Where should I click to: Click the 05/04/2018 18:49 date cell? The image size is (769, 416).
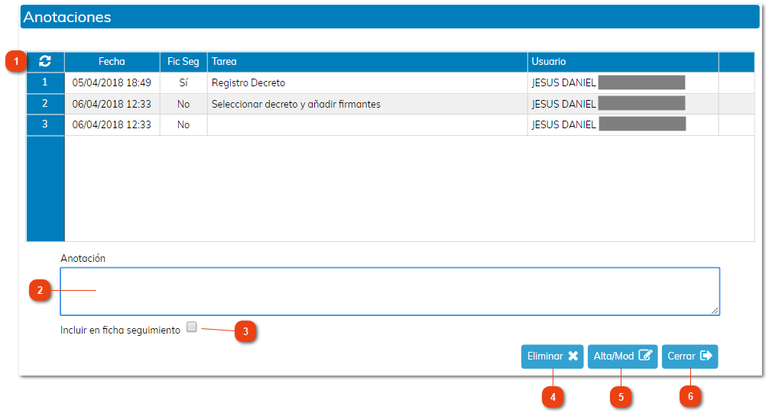112,82
